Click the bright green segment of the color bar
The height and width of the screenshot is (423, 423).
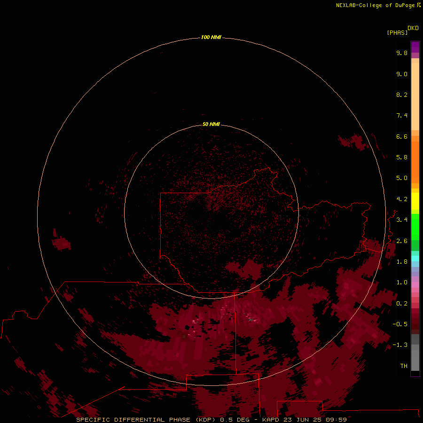pyautogui.click(x=415, y=227)
